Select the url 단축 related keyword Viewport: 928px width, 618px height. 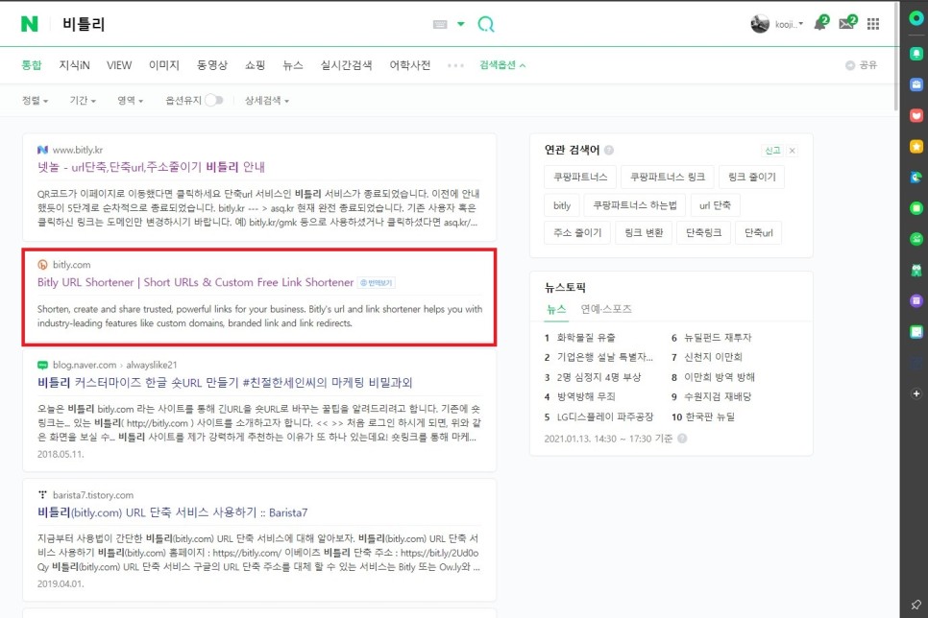[x=715, y=205]
